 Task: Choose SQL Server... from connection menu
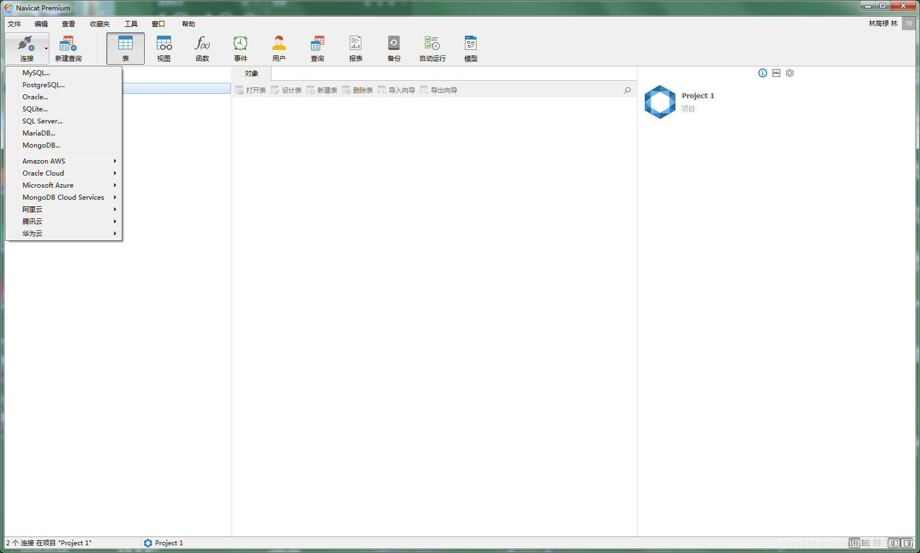click(x=64, y=121)
